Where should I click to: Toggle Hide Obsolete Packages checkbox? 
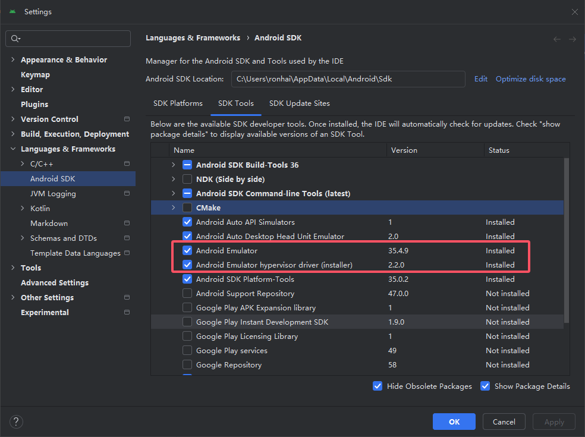pos(378,386)
